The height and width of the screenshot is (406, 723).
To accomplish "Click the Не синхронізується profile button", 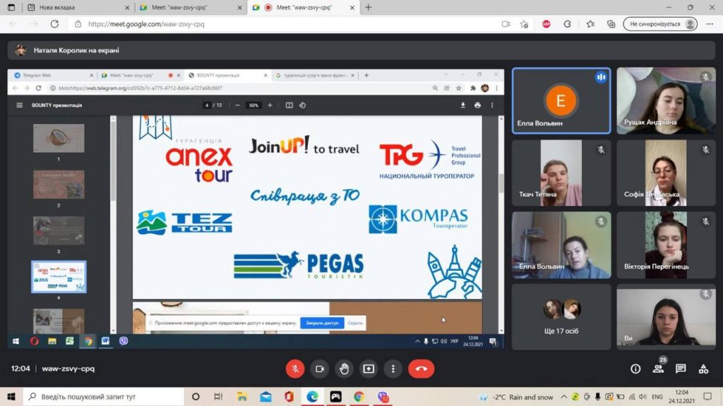I will pyautogui.click(x=660, y=24).
